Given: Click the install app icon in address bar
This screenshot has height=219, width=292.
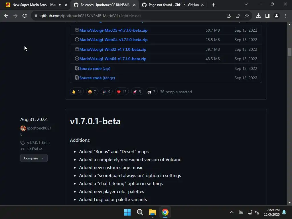Looking at the screenshot, I should (x=228, y=16).
